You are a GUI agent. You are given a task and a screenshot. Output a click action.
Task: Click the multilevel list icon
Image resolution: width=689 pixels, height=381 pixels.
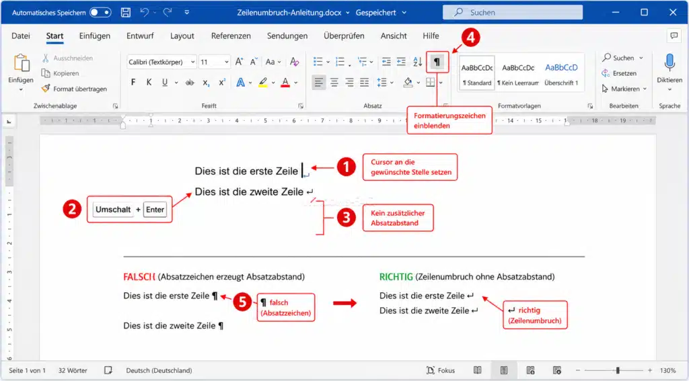pyautogui.click(x=362, y=62)
